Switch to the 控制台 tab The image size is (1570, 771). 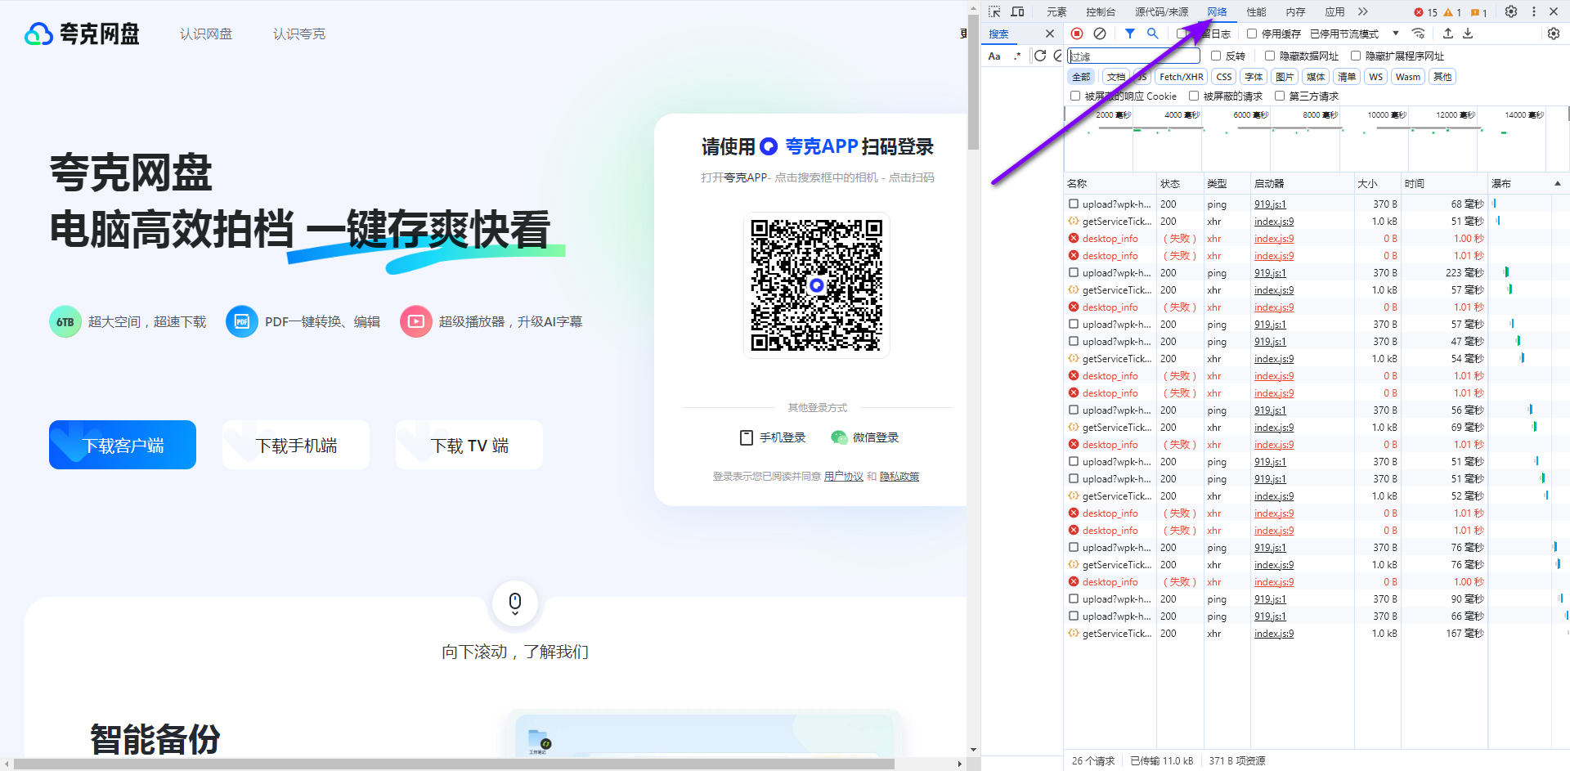pos(1101,11)
